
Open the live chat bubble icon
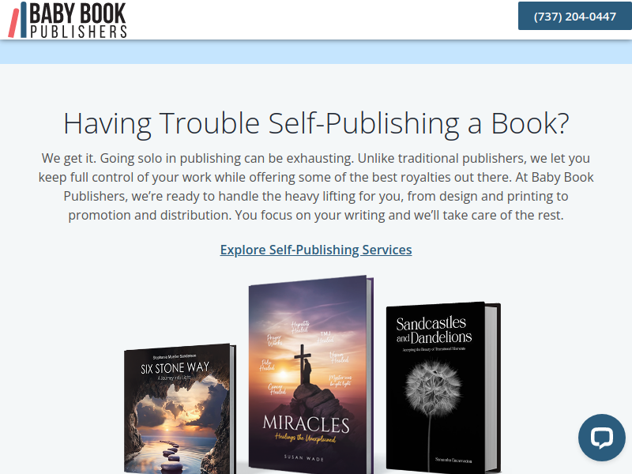[x=602, y=438]
